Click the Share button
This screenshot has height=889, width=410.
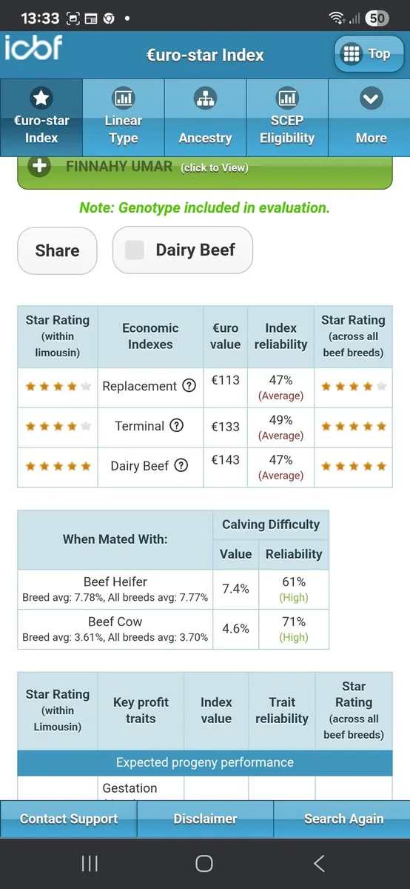point(58,250)
